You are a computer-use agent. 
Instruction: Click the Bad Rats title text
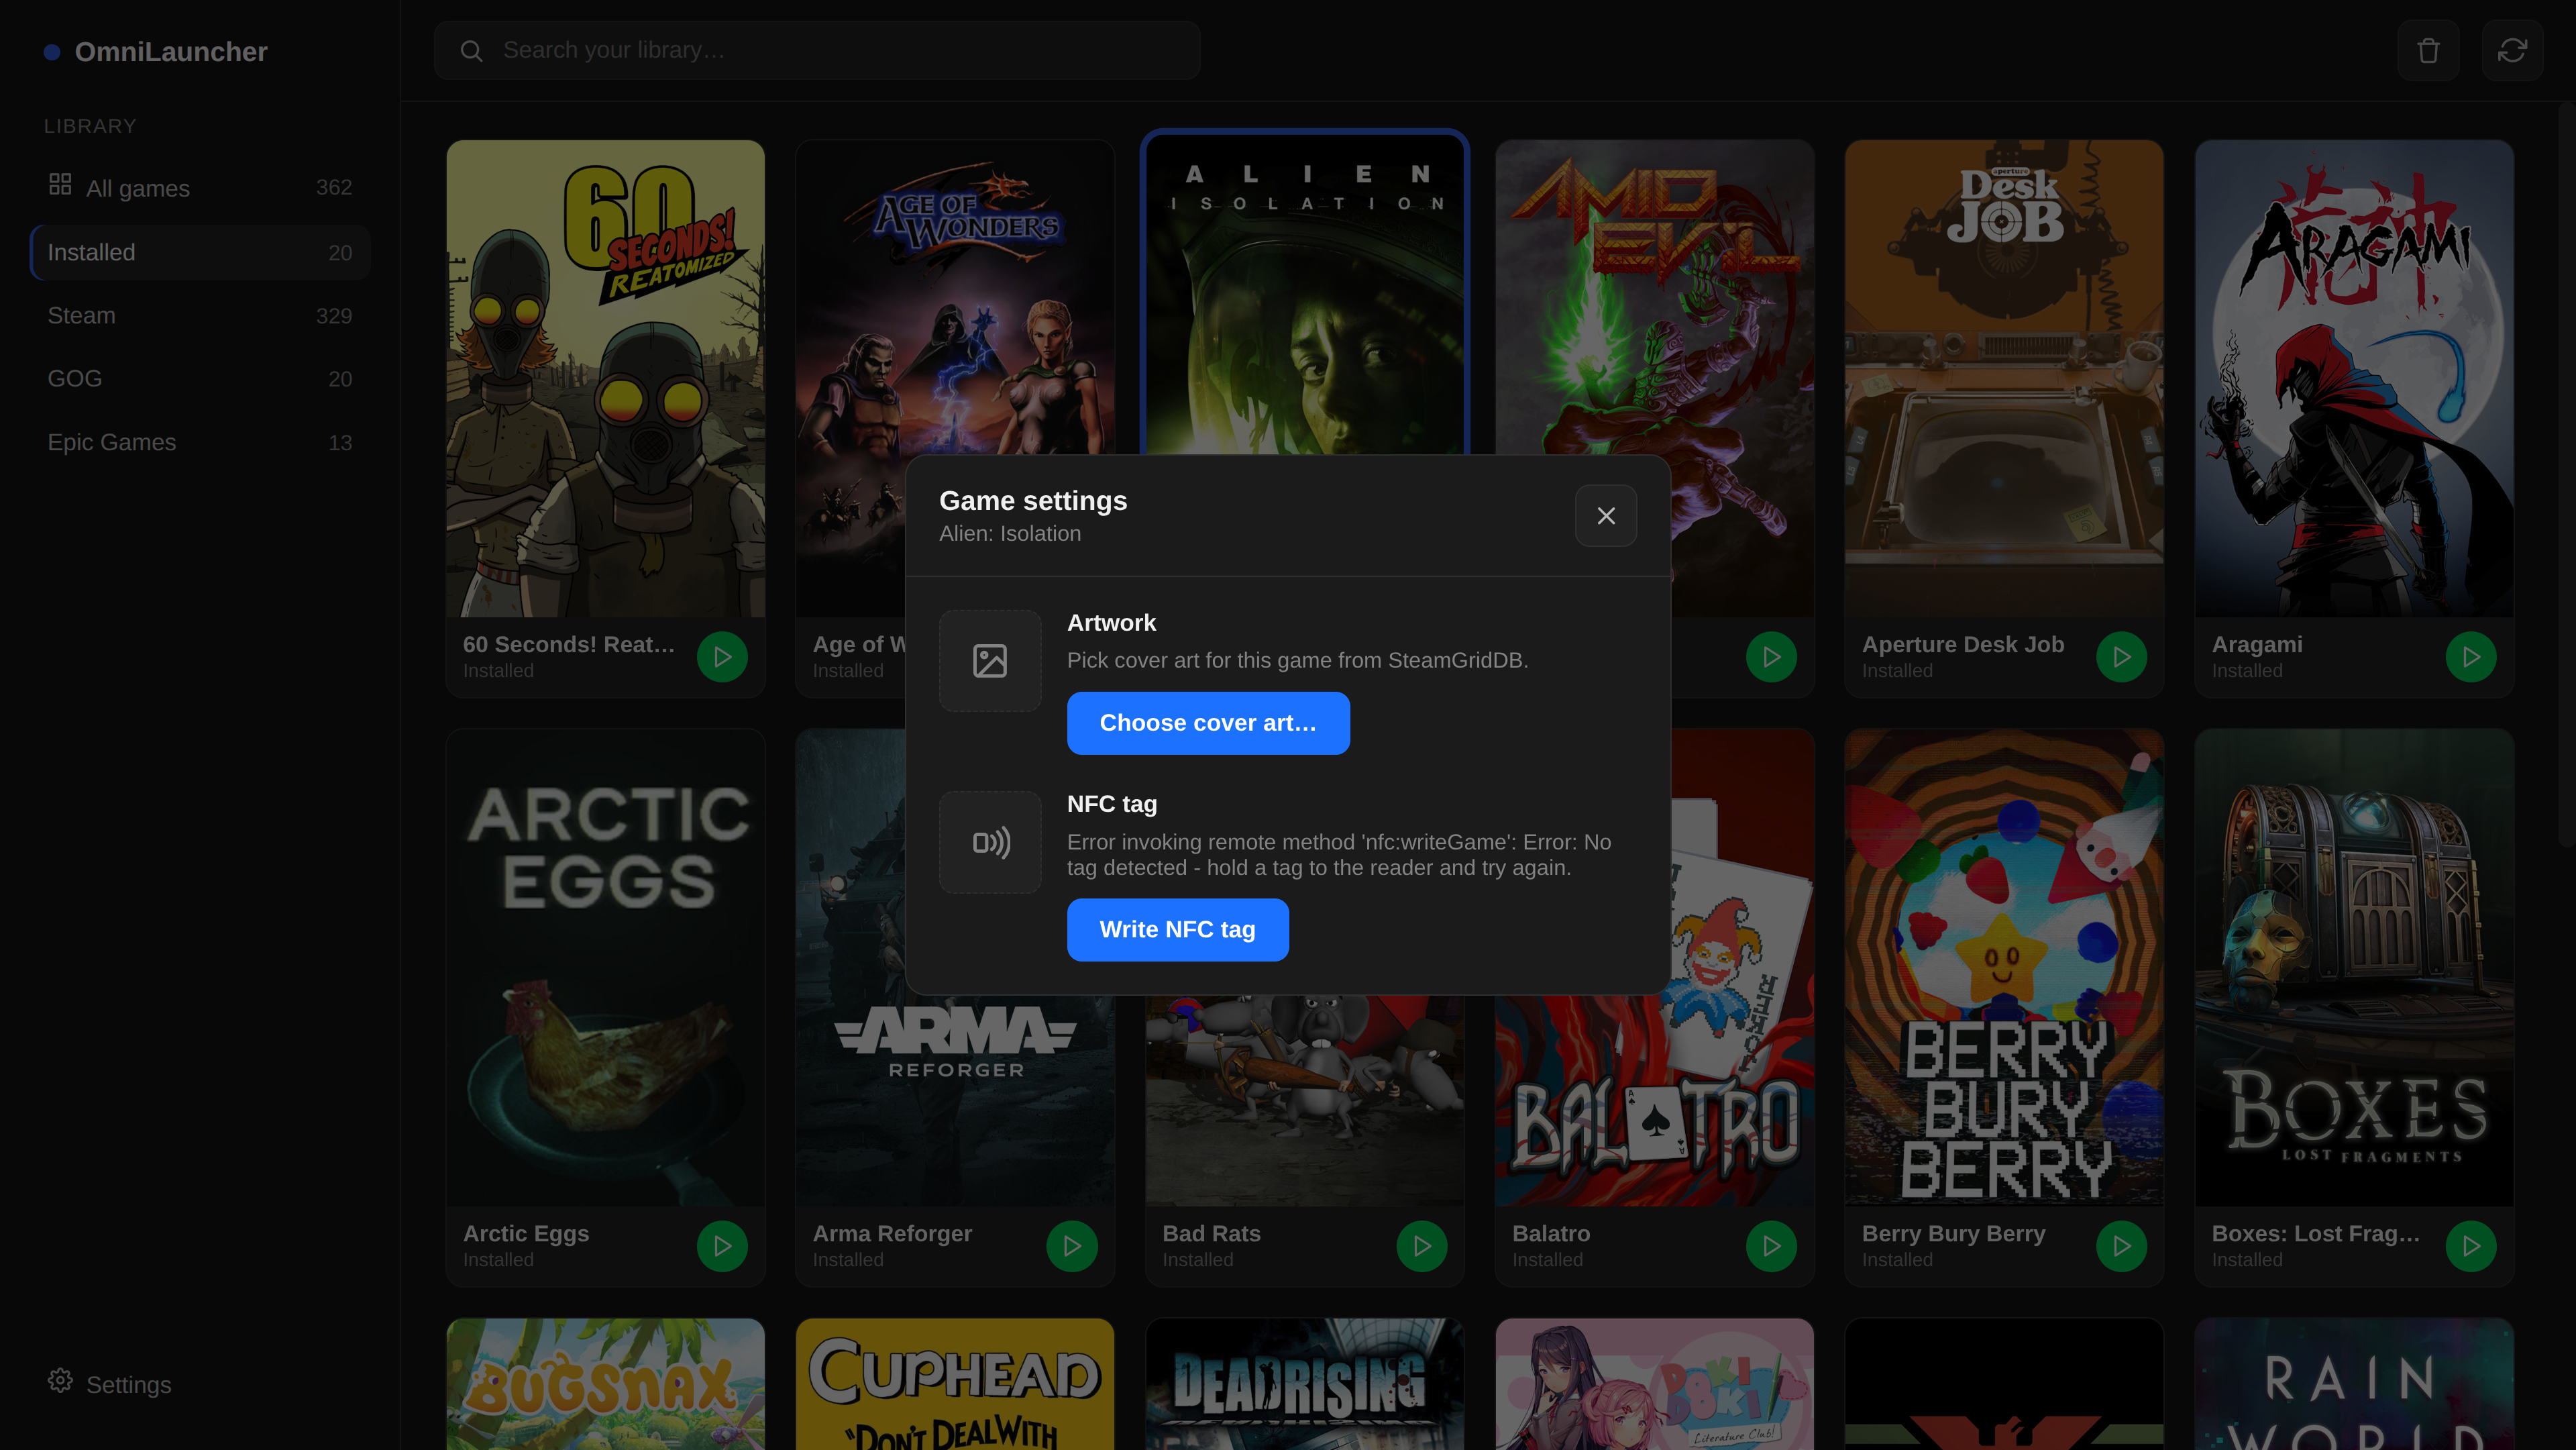coord(1211,1234)
